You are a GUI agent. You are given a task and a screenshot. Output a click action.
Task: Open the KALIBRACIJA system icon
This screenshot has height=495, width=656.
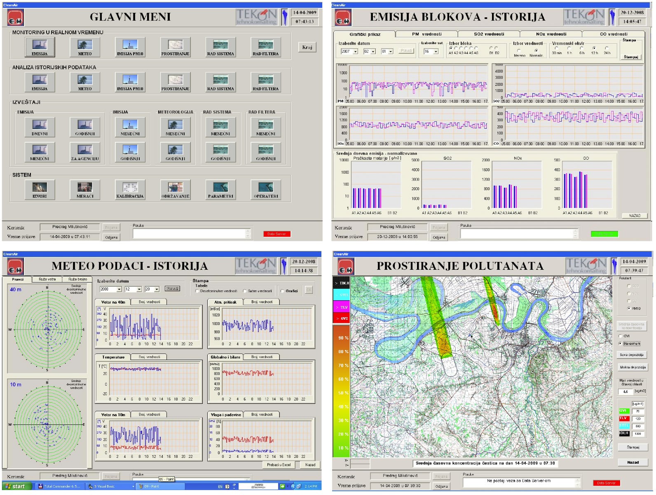click(130, 189)
